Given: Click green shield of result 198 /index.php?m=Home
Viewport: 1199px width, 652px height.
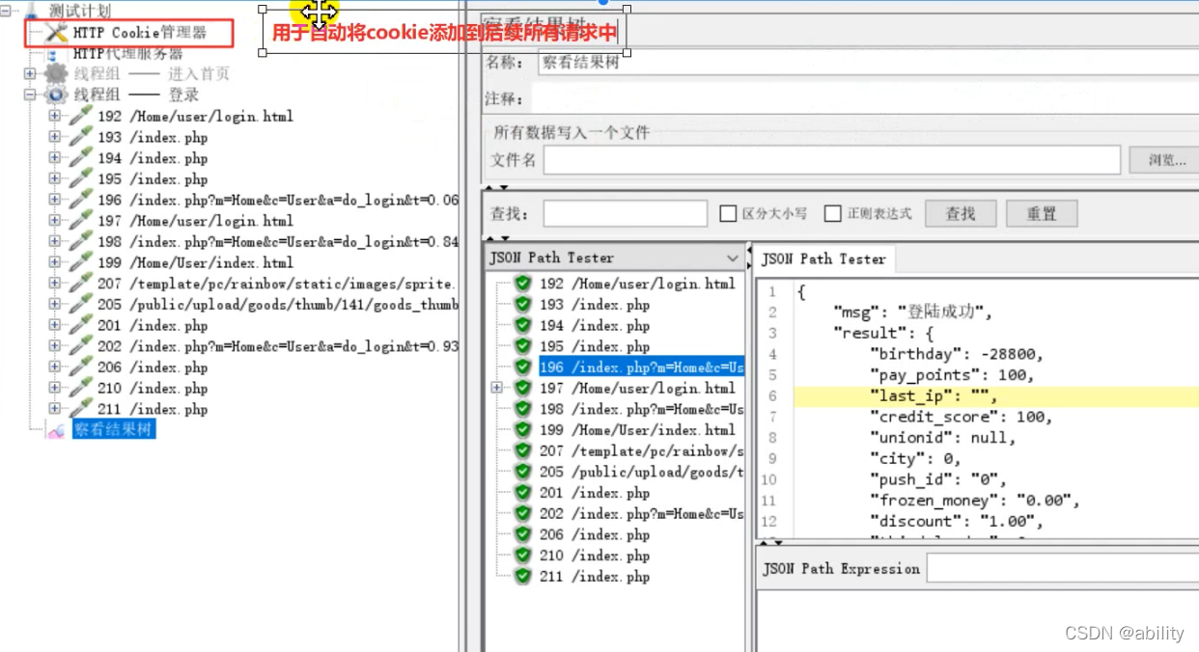Looking at the screenshot, I should pos(523,409).
